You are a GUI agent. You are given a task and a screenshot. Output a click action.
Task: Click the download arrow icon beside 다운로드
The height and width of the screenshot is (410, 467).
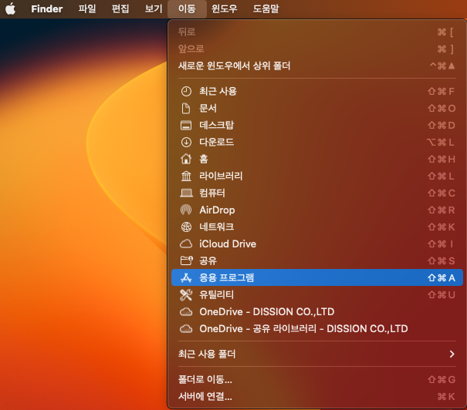coord(186,142)
